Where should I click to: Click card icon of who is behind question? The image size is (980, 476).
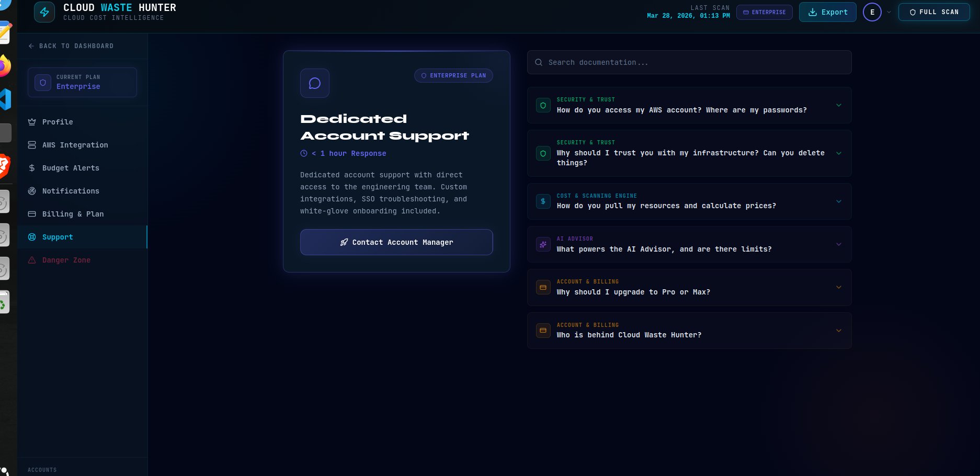[x=543, y=331]
